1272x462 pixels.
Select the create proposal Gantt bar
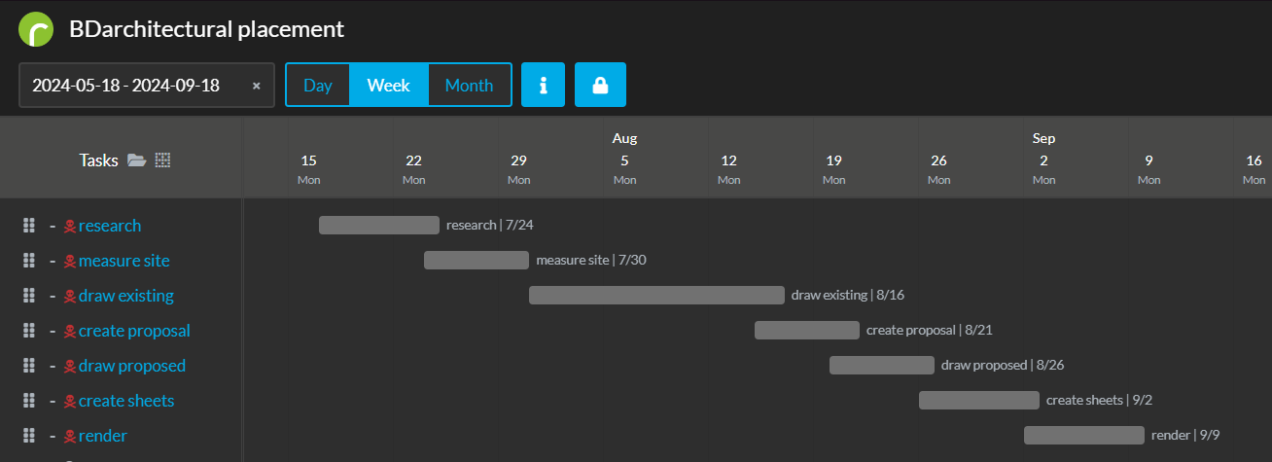tap(807, 331)
